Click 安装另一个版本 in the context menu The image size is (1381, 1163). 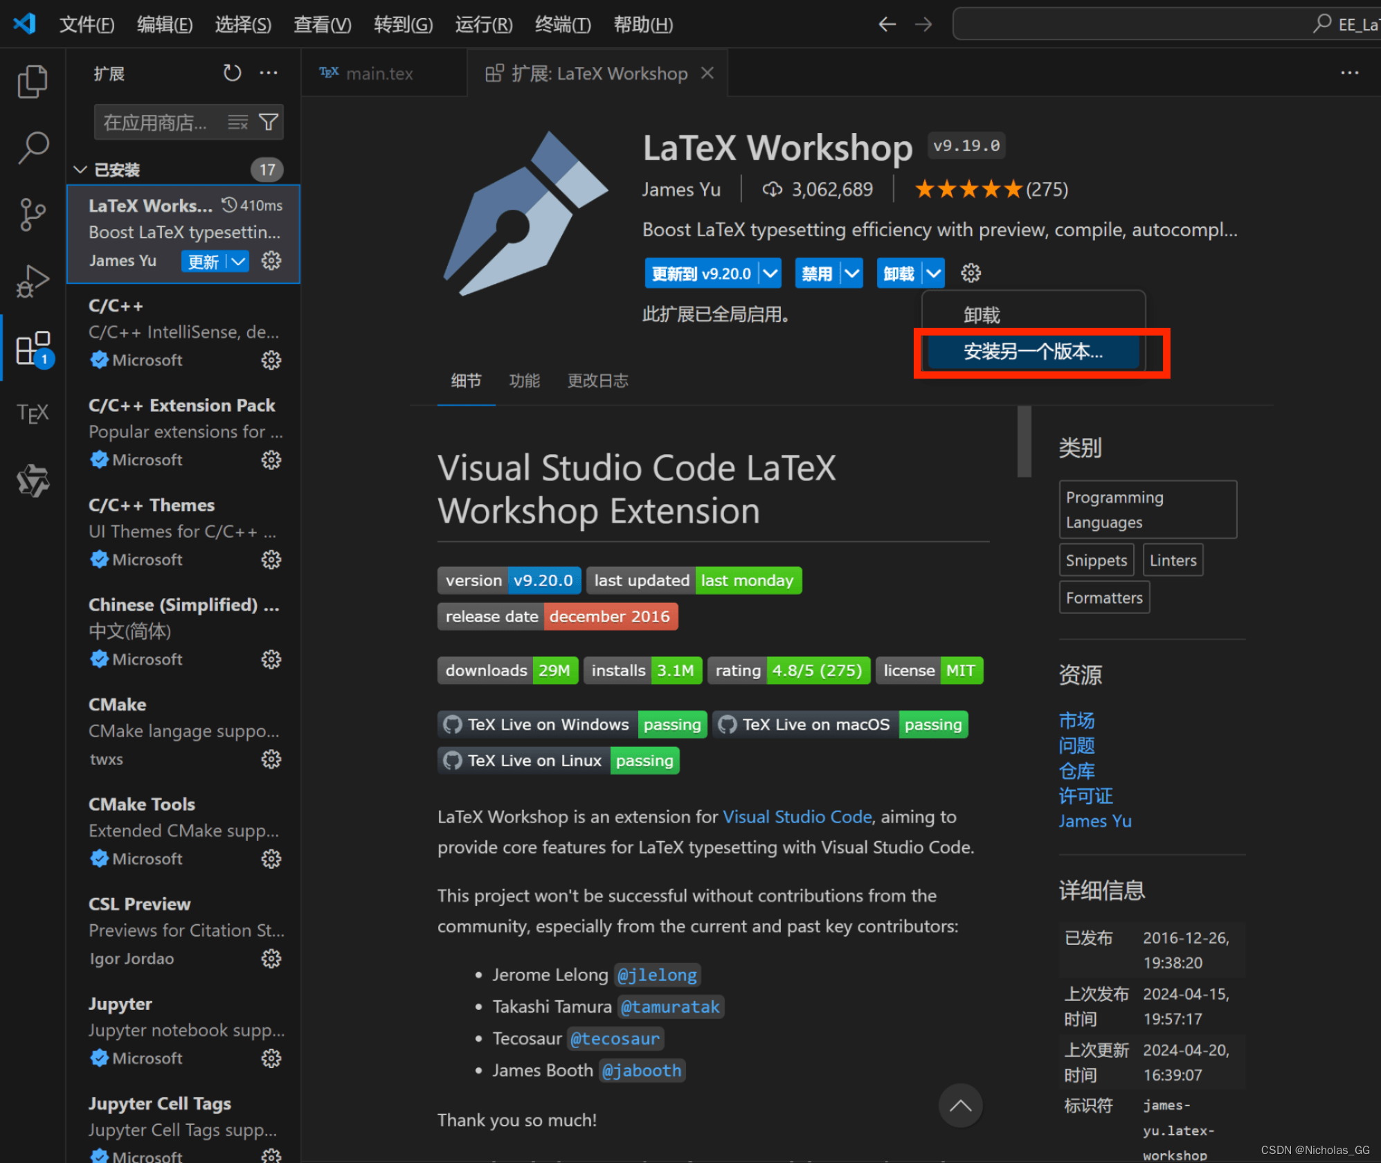pyautogui.click(x=1033, y=352)
